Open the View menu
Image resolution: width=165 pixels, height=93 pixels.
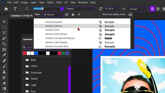tap(73, 2)
